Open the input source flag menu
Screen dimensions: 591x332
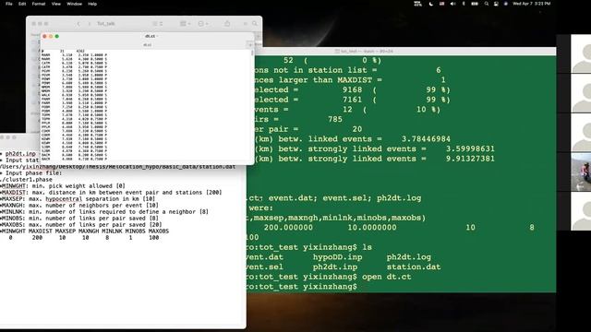click(441, 4)
